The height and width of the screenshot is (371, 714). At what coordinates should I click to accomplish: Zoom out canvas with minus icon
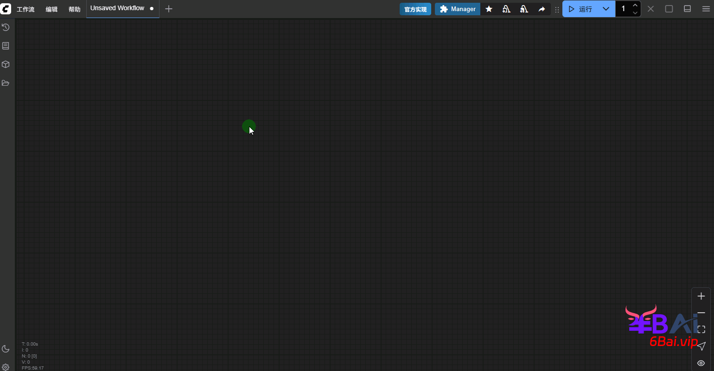pyautogui.click(x=701, y=313)
